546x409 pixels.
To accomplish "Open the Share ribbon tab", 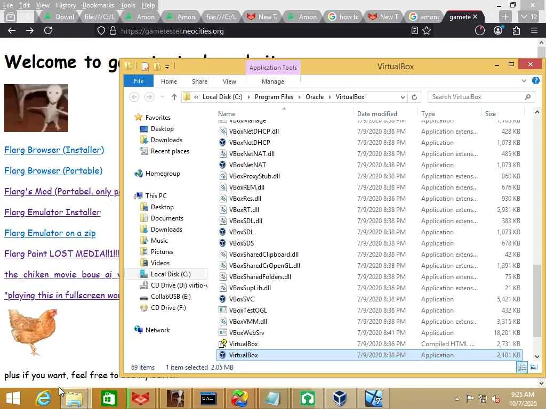I will coord(199,81).
